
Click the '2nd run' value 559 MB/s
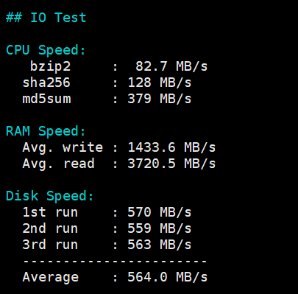[159, 228]
